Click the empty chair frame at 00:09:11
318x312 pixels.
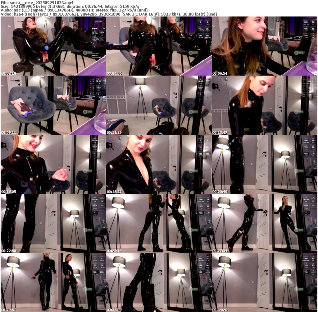[53, 105]
